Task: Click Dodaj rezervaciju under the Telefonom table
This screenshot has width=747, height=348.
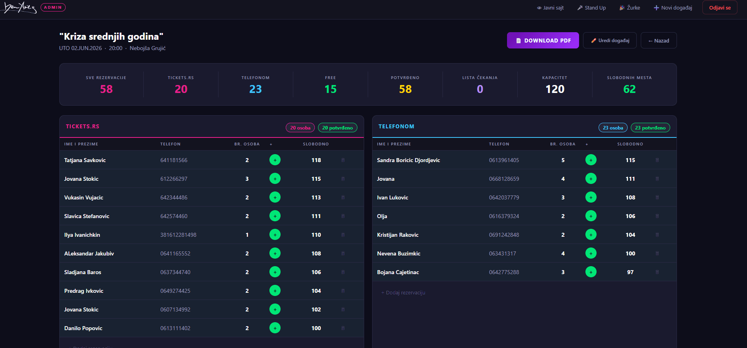Action: (x=403, y=293)
